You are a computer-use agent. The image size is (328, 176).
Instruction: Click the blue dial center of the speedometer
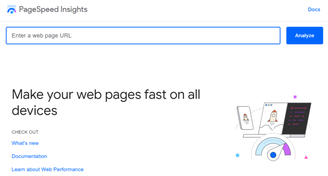pyautogui.click(x=273, y=155)
